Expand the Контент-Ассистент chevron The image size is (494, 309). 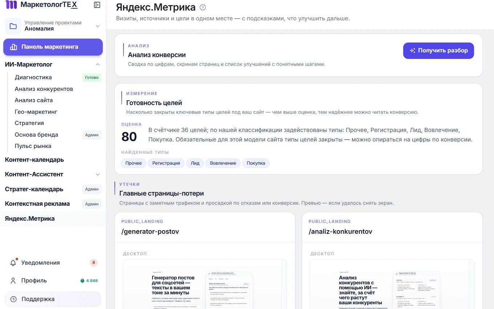pyautogui.click(x=97, y=174)
